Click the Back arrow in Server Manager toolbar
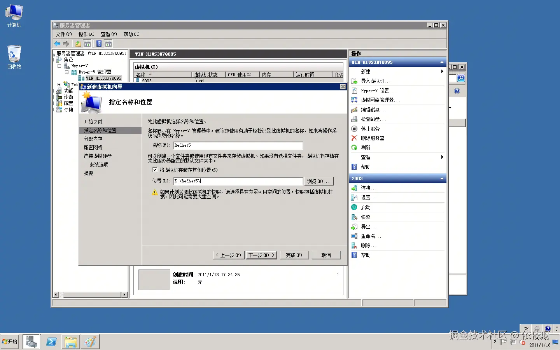This screenshot has height=350, width=560. (x=57, y=44)
